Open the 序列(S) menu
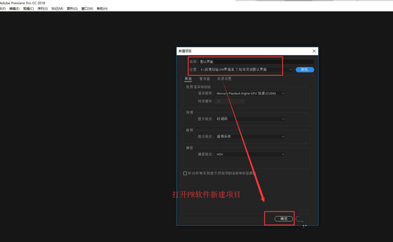 coord(42,9)
